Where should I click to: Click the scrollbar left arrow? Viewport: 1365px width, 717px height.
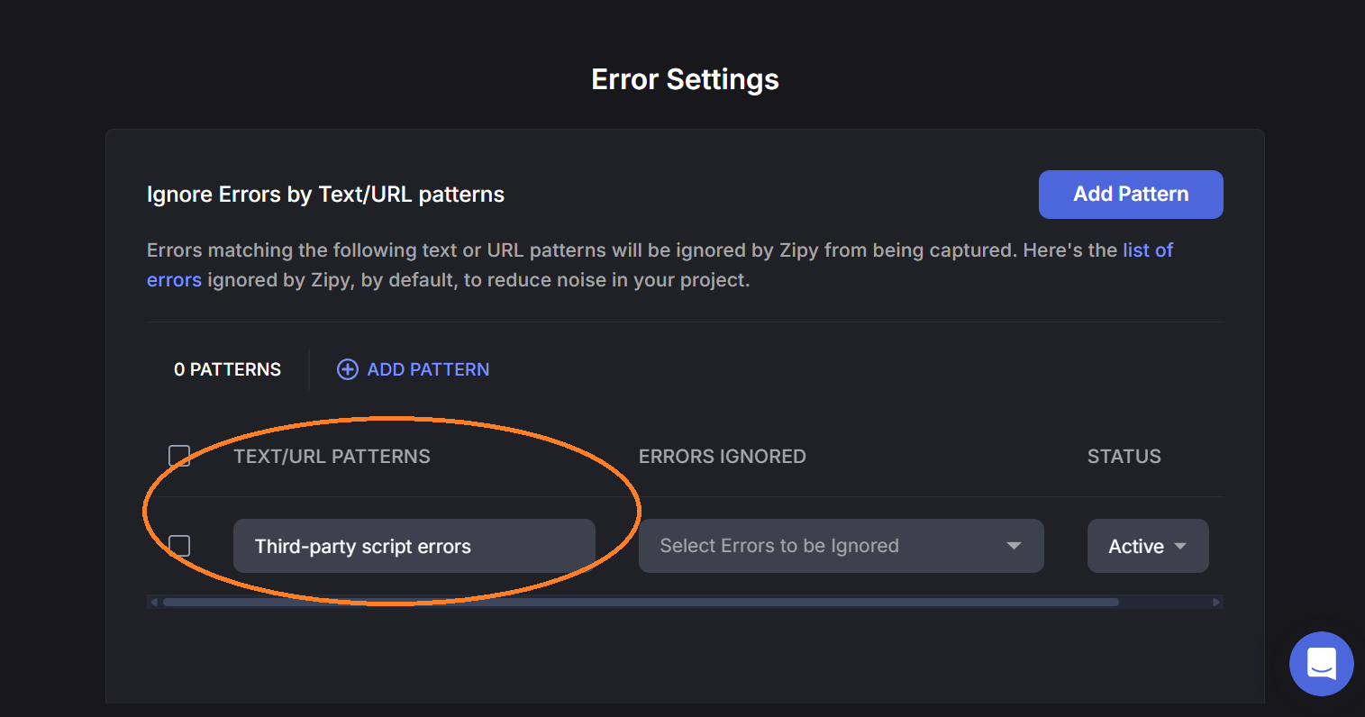(x=153, y=602)
